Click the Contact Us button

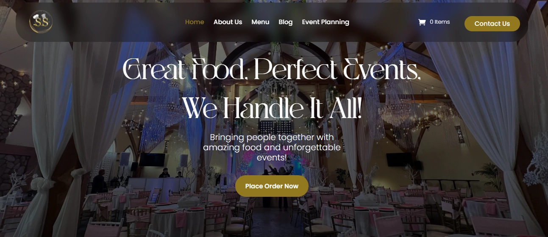pos(492,24)
